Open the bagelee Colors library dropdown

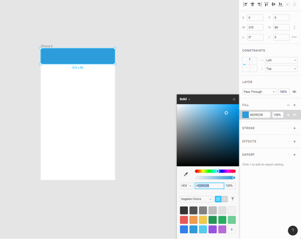(197, 199)
